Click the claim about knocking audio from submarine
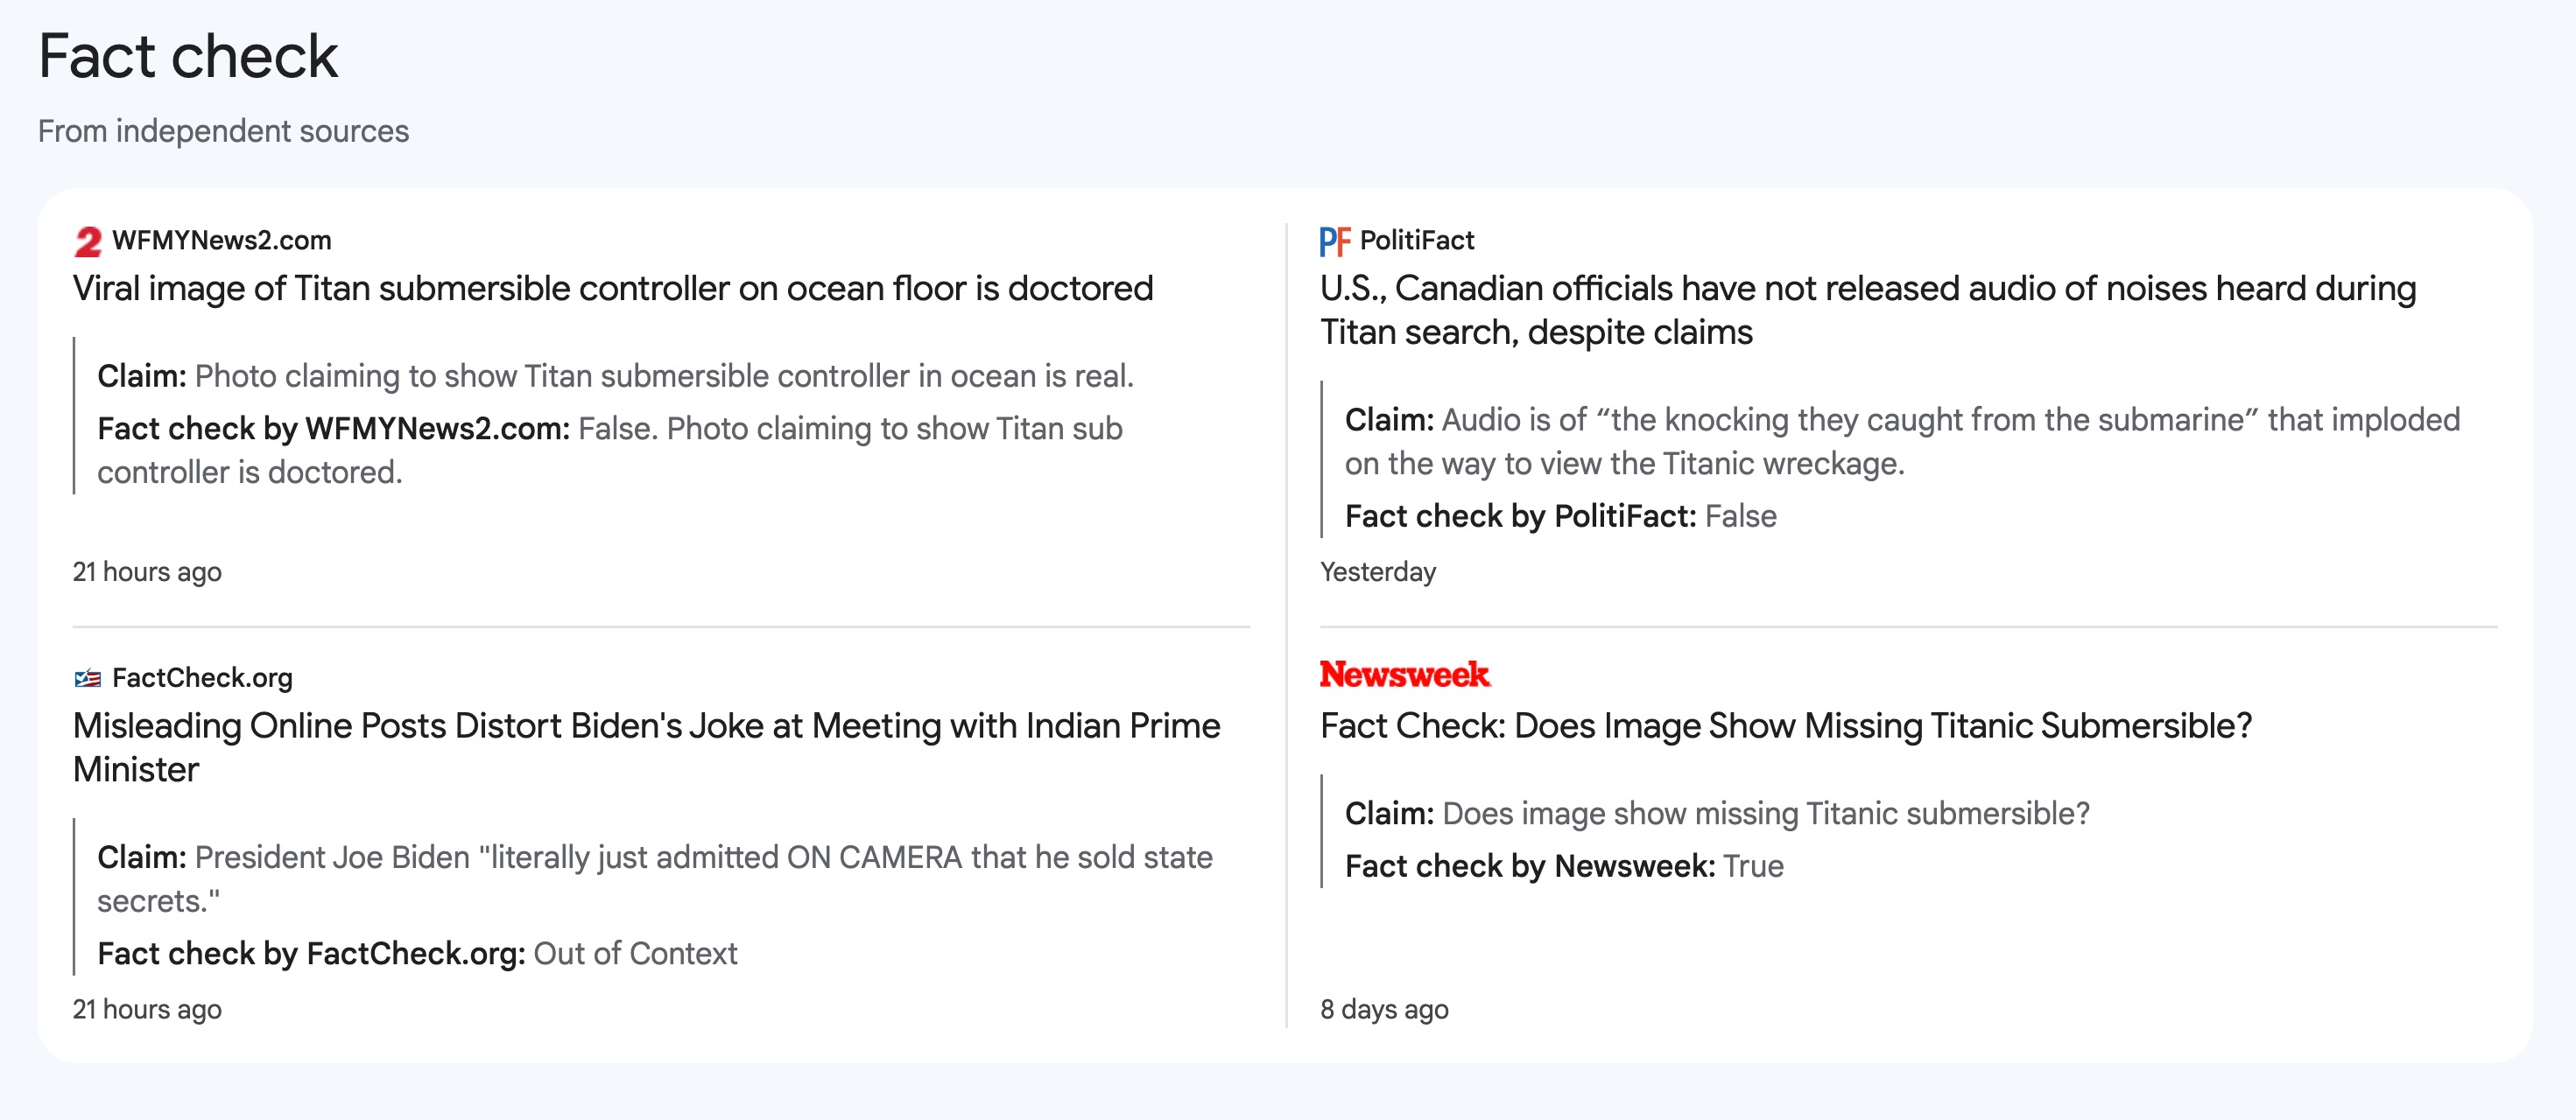 click(x=1902, y=442)
